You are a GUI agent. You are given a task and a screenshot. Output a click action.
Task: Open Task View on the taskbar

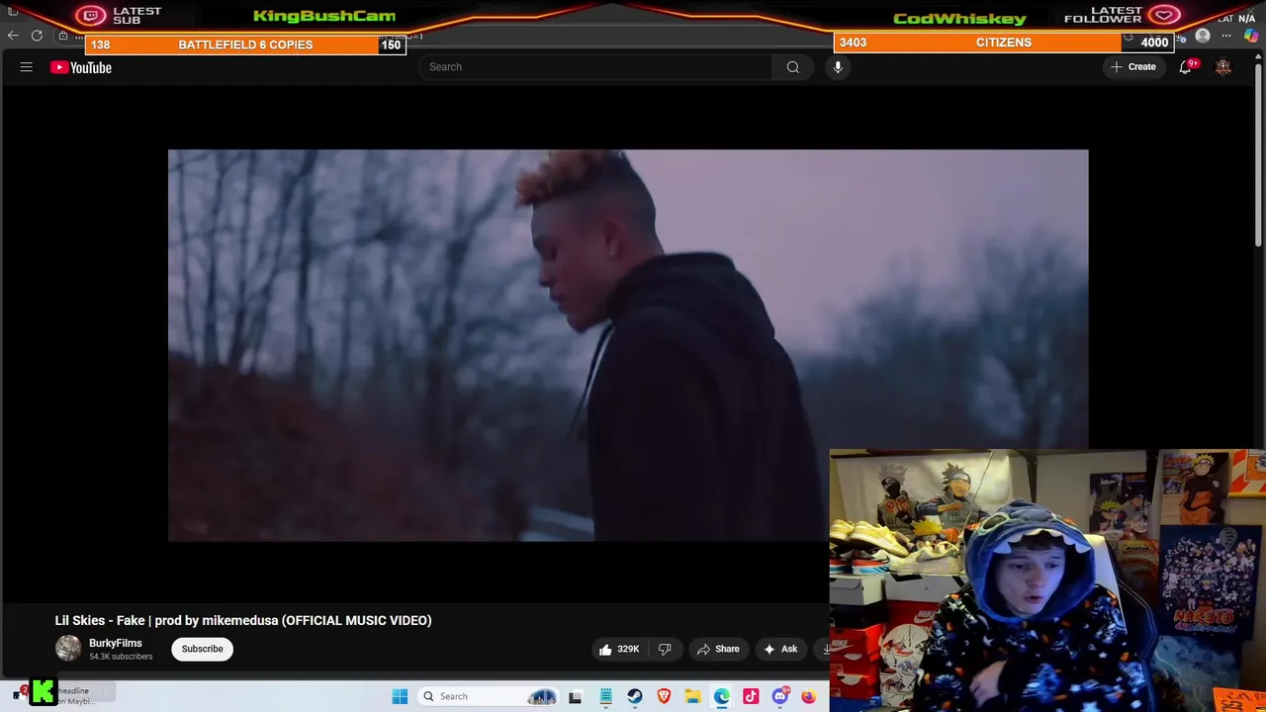coord(576,696)
